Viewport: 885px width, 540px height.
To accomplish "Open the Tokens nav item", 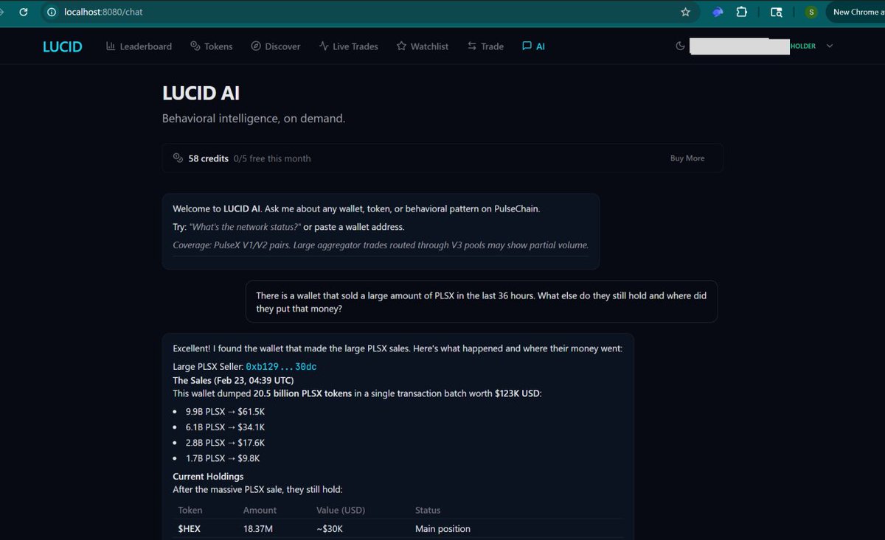I will point(212,46).
